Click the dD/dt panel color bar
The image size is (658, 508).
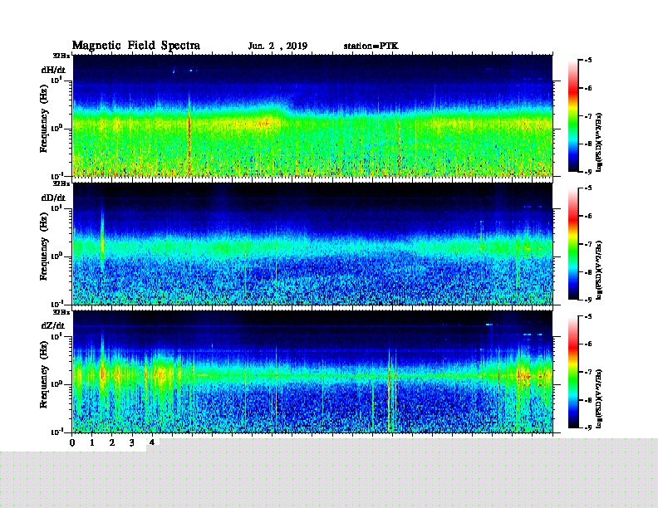pos(573,244)
